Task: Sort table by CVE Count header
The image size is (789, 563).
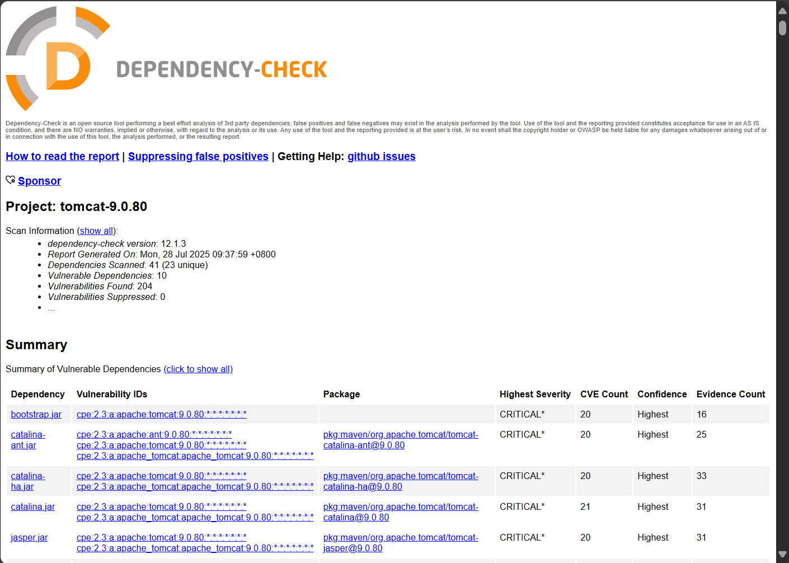Action: click(x=604, y=394)
